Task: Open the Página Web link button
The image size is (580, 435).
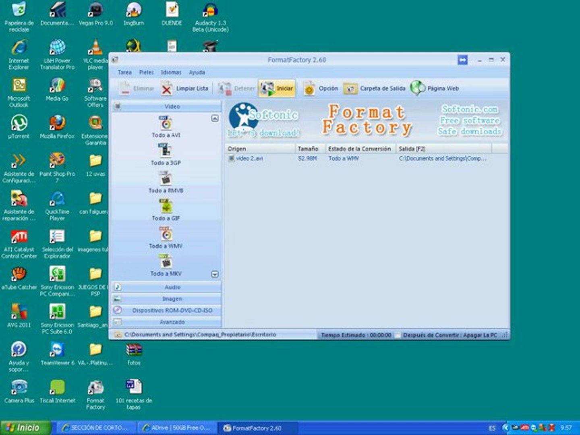Action: (x=435, y=88)
